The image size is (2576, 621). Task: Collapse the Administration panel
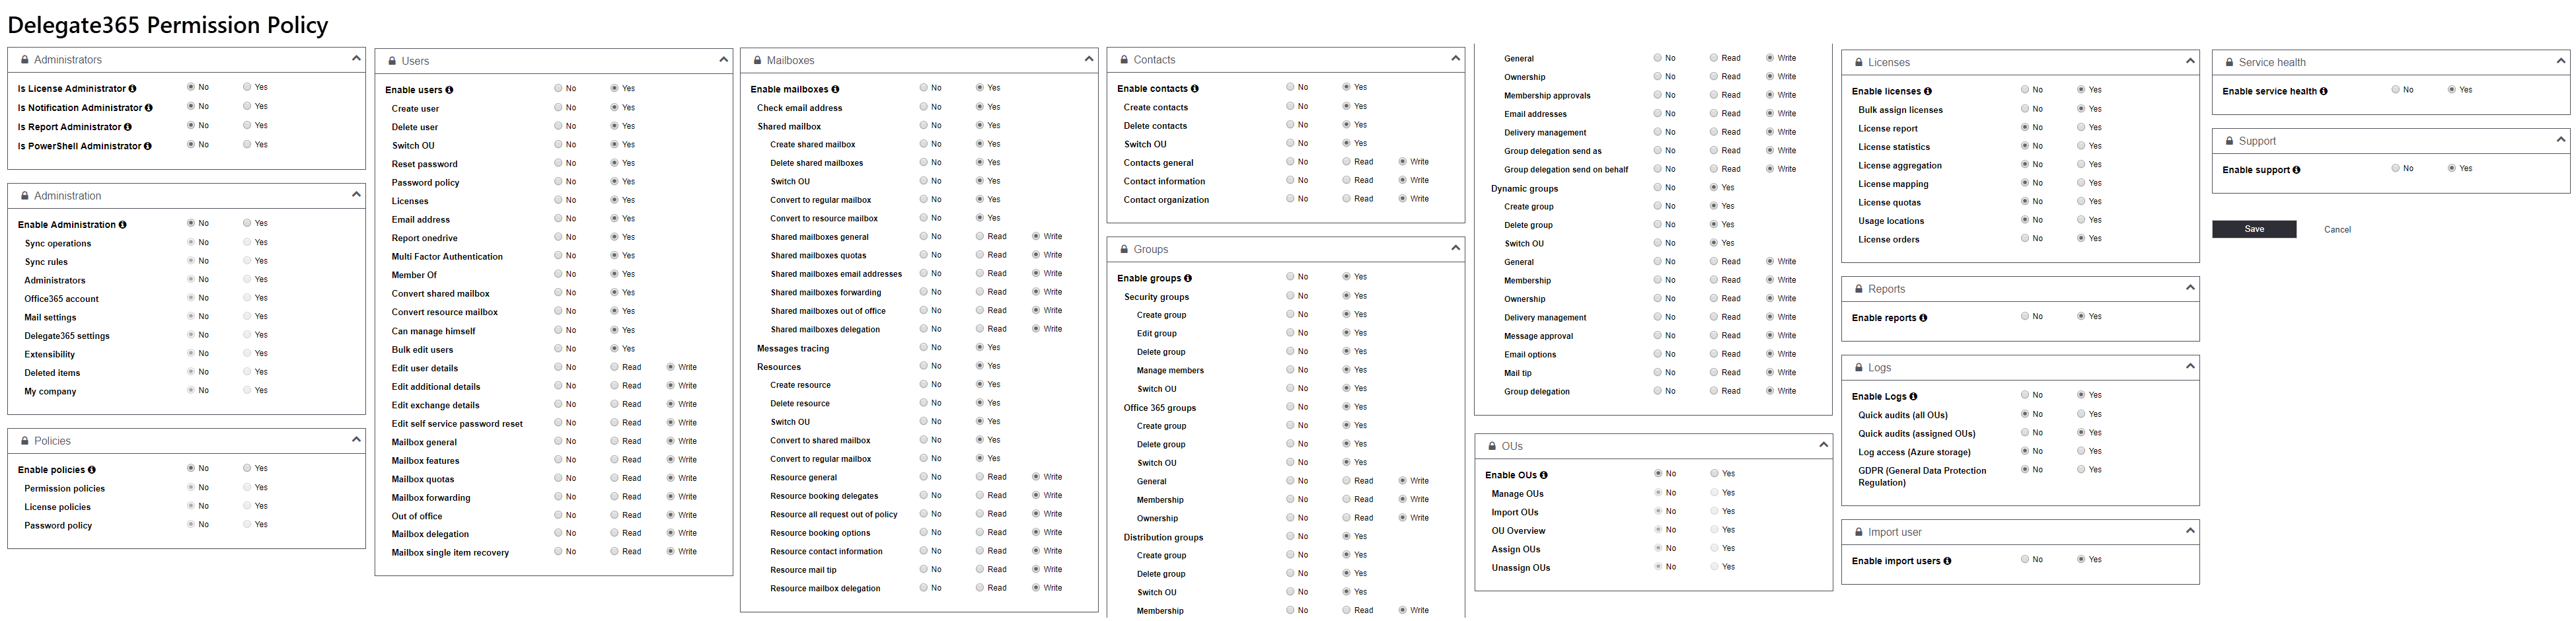[356, 194]
